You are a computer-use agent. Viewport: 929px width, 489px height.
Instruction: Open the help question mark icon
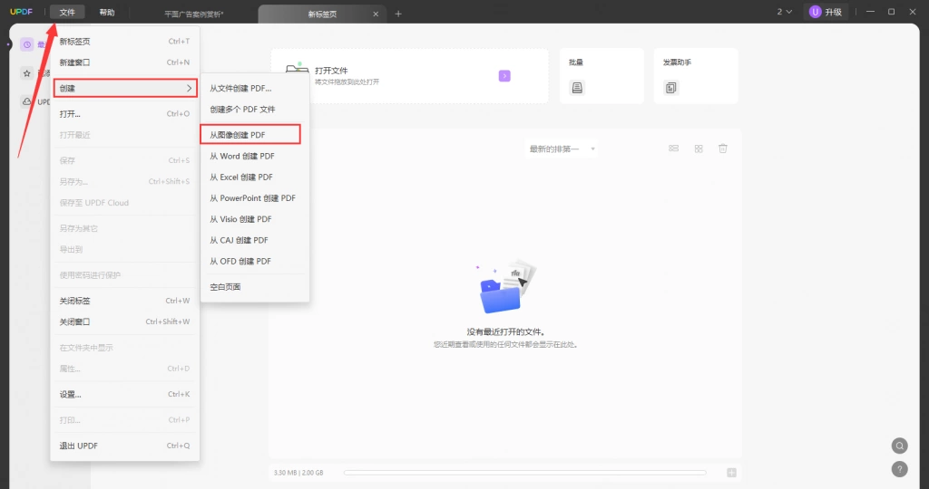(899, 469)
